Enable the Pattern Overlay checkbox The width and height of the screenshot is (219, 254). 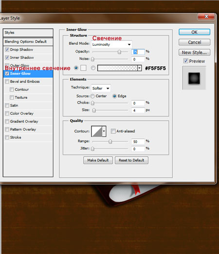click(7, 129)
